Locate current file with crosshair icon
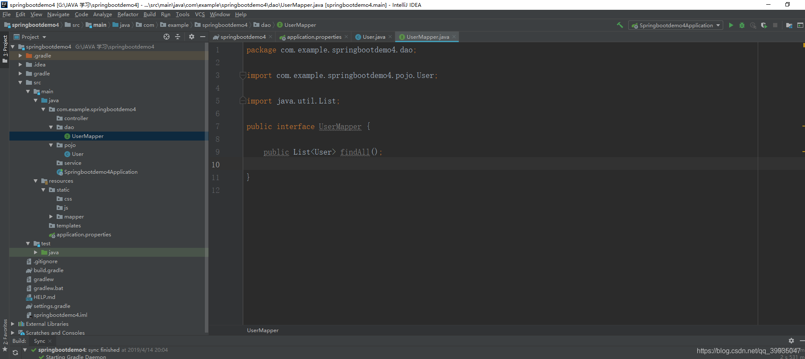Viewport: 805px width, 359px height. coord(167,37)
